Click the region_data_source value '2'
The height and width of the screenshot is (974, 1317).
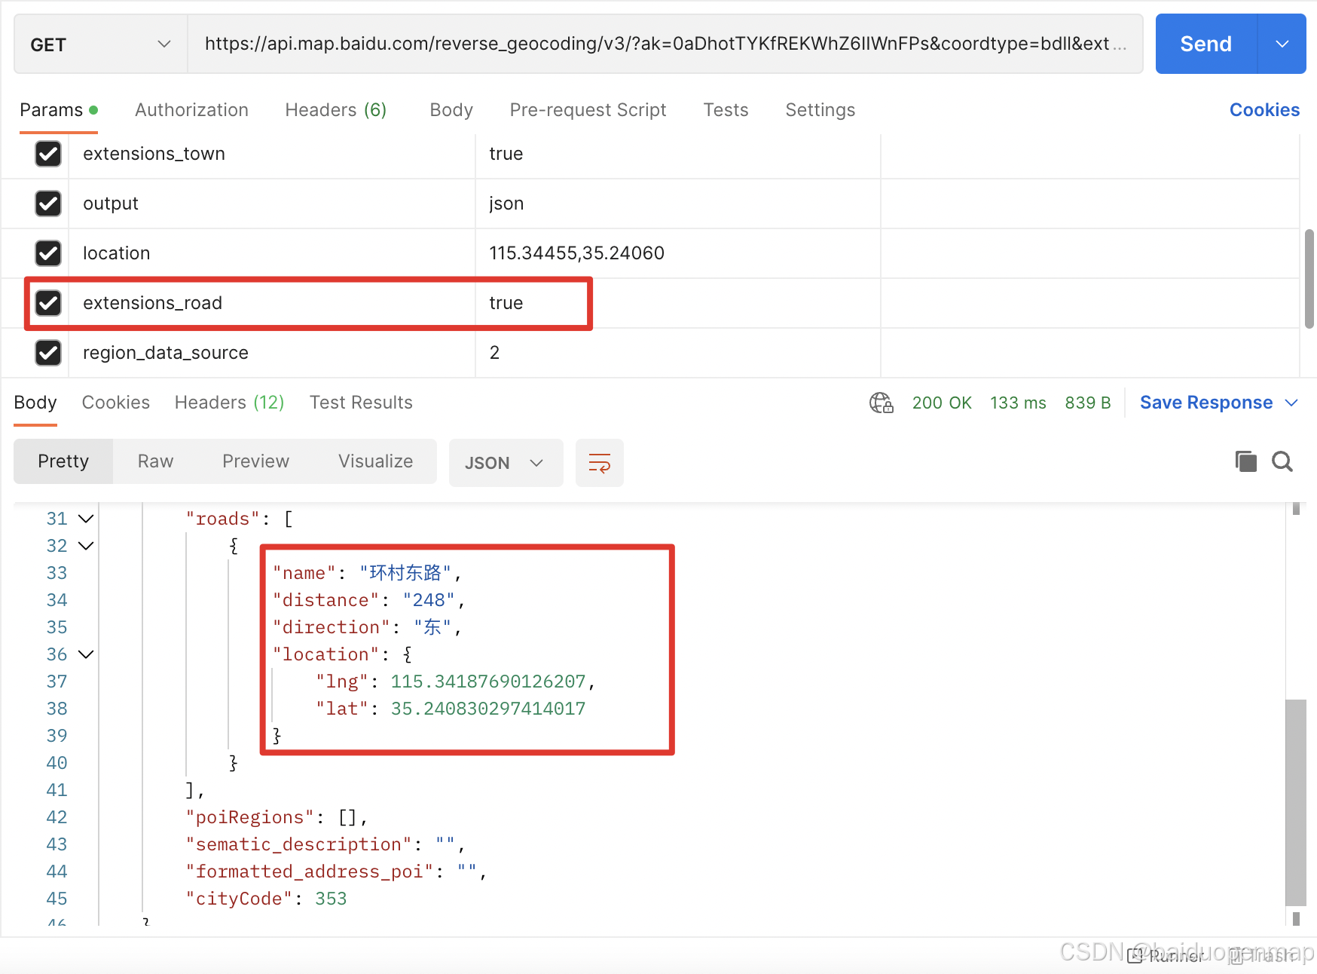494,353
